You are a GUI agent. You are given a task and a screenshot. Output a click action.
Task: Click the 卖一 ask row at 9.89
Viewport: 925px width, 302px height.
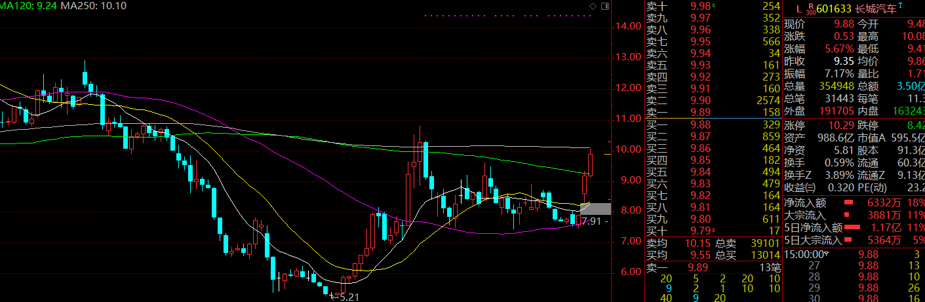(x=711, y=112)
